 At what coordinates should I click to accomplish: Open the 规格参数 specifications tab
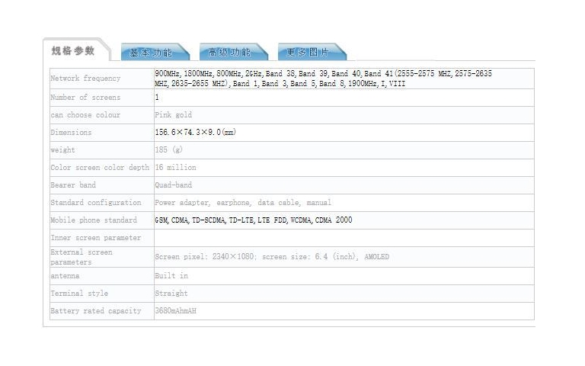tap(73, 51)
